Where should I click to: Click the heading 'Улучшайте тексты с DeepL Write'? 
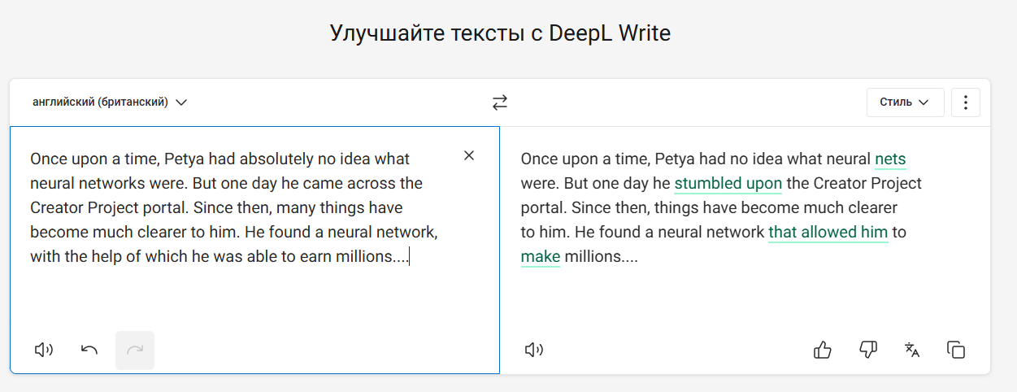[x=501, y=33]
